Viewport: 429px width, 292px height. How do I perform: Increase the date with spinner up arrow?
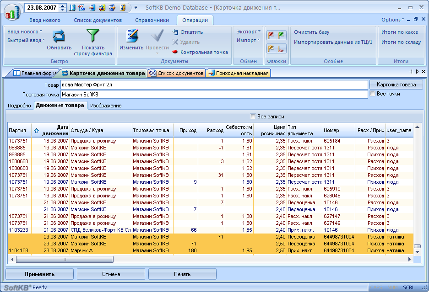(63, 6)
